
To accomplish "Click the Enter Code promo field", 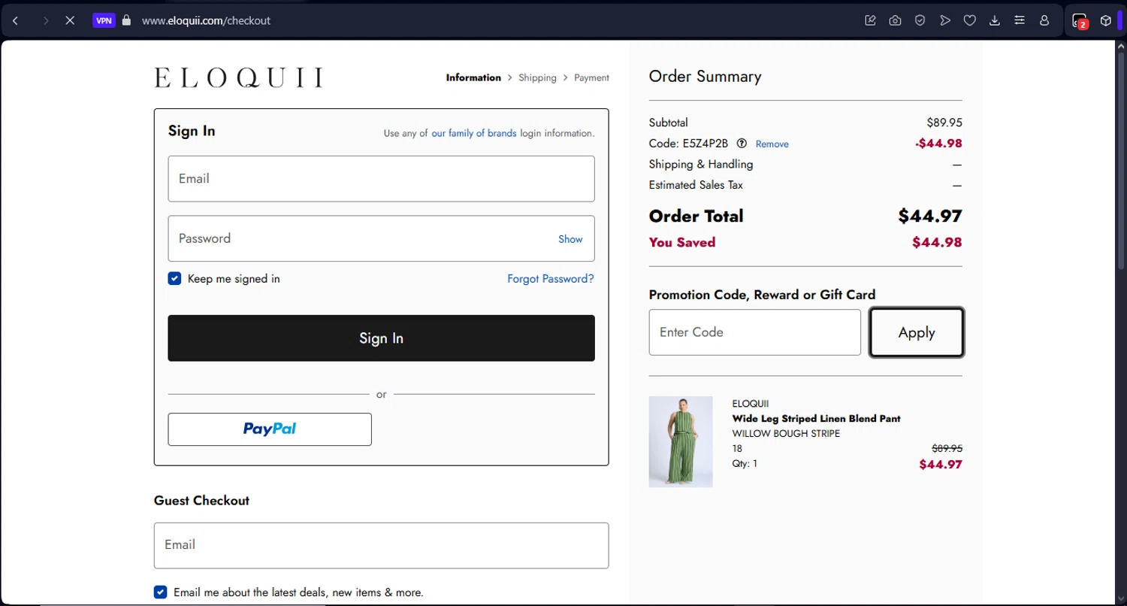I will tap(754, 332).
